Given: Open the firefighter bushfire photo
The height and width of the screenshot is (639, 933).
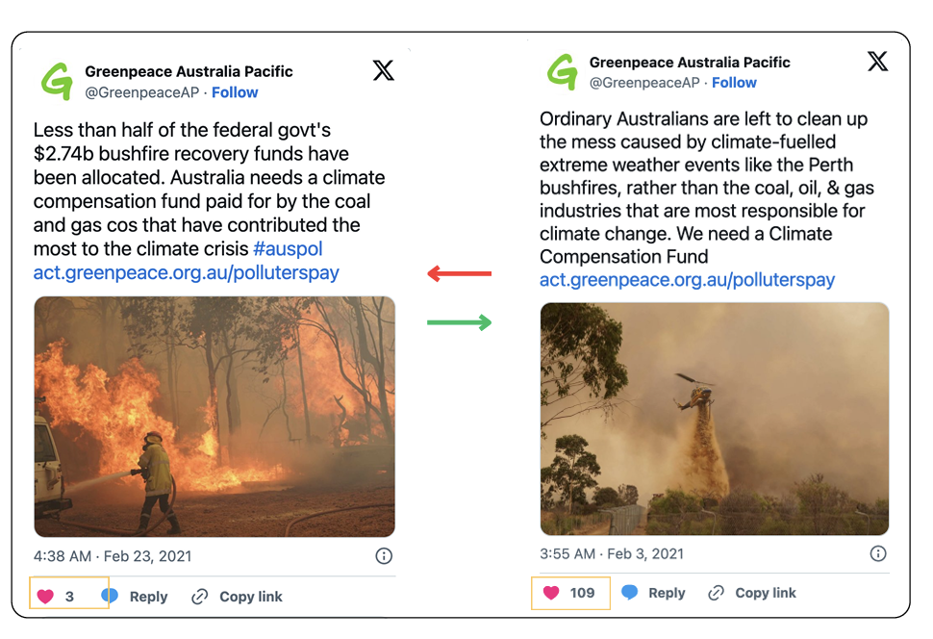Looking at the screenshot, I should click(214, 416).
